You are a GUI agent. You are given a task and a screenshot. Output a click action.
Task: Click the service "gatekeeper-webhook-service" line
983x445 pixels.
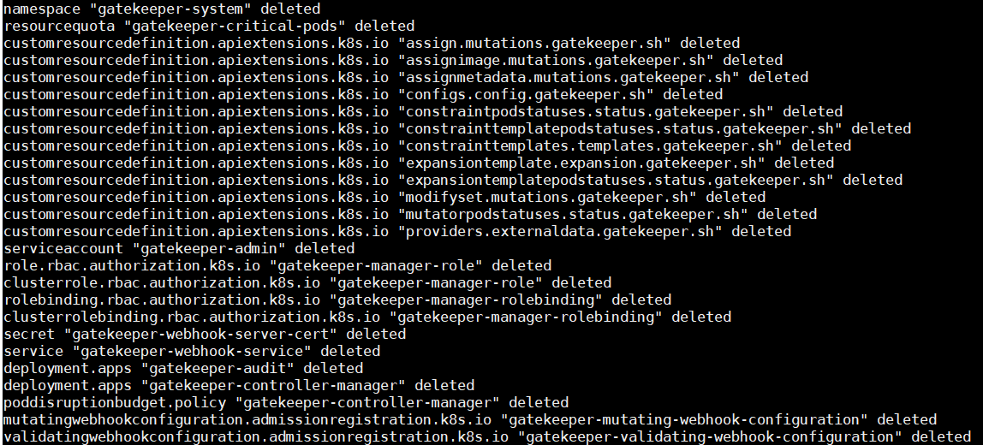pyautogui.click(x=192, y=351)
